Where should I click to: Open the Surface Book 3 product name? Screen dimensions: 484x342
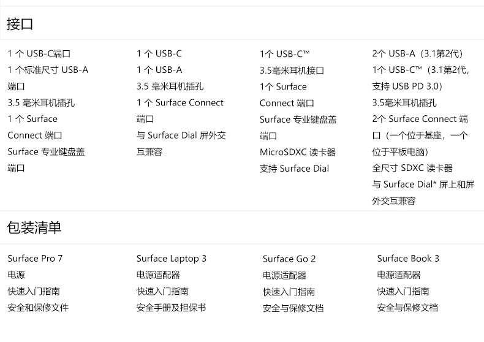point(408,259)
